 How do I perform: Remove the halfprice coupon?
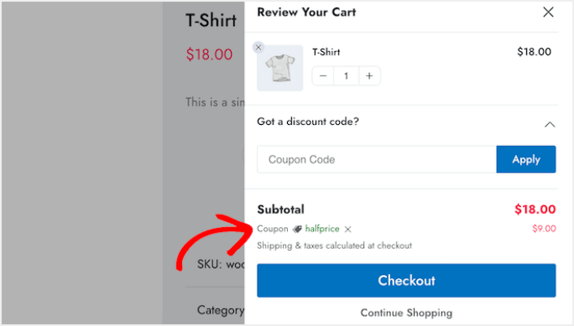pyautogui.click(x=348, y=229)
